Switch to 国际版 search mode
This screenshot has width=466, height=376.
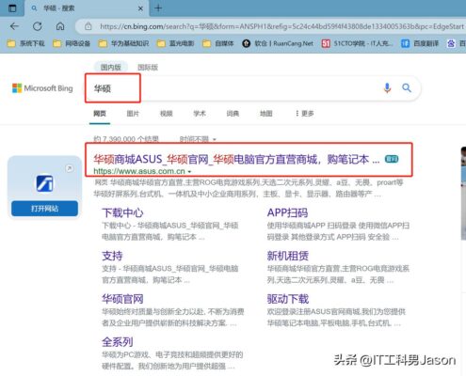148,67
